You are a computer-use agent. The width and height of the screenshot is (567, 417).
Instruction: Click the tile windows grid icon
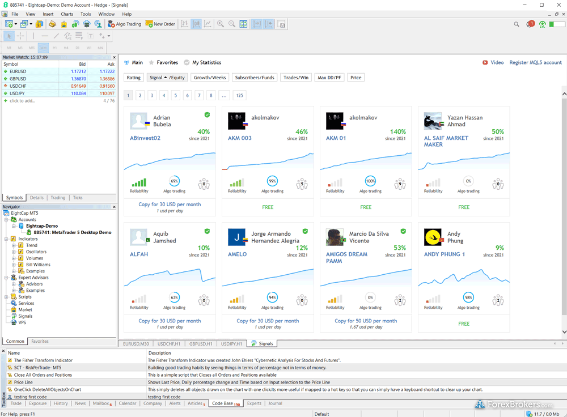[243, 24]
